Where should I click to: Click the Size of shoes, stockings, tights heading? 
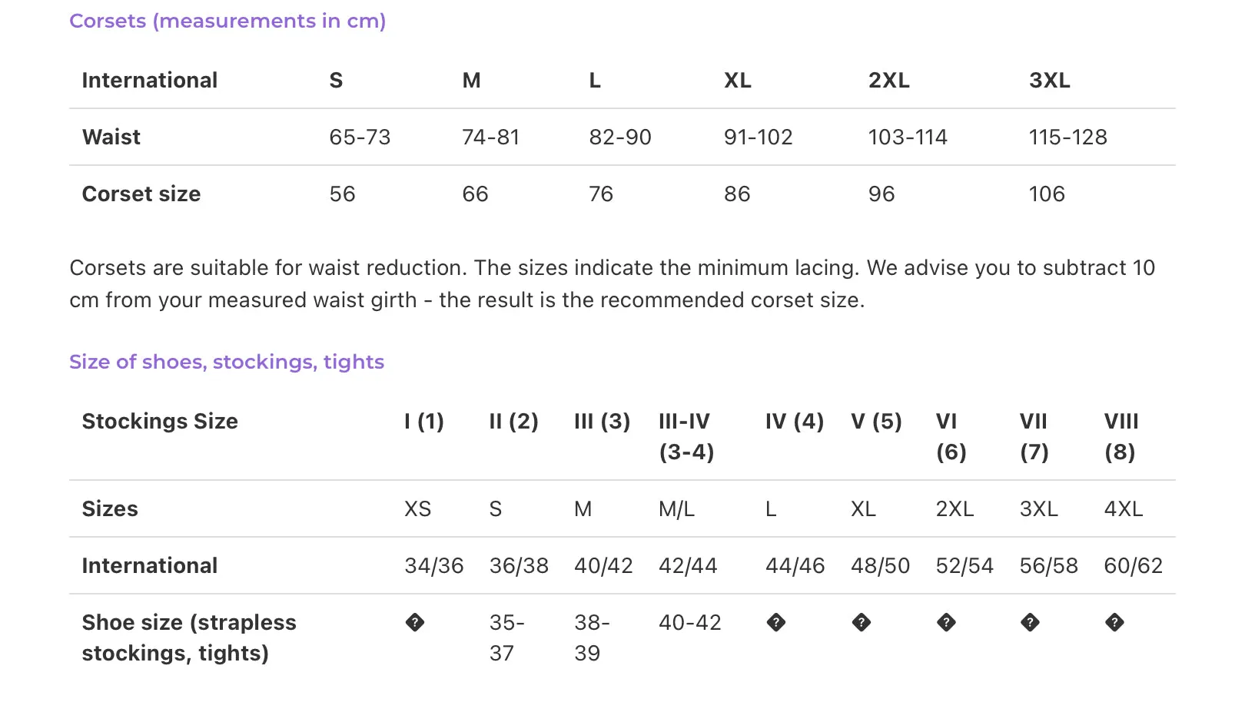tap(227, 362)
